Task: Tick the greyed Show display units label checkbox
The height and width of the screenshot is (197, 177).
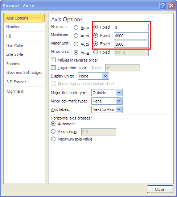Action: [x=53, y=84]
